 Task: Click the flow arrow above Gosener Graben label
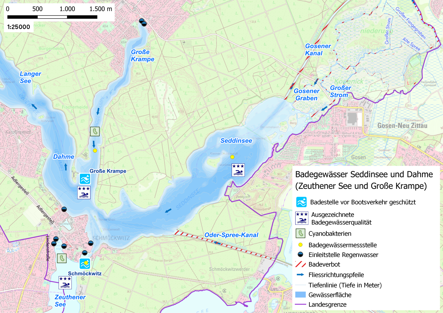(316, 81)
